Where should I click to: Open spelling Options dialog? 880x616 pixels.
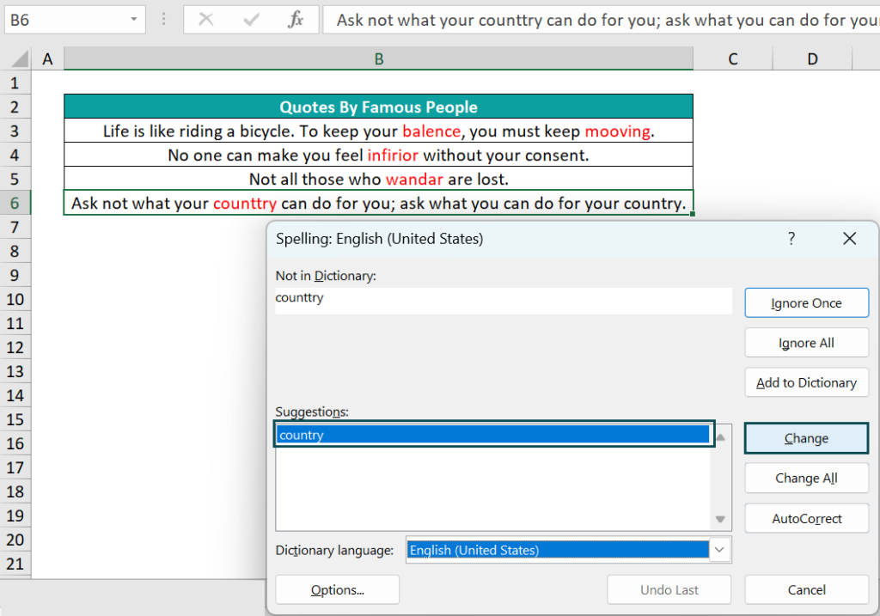point(337,590)
